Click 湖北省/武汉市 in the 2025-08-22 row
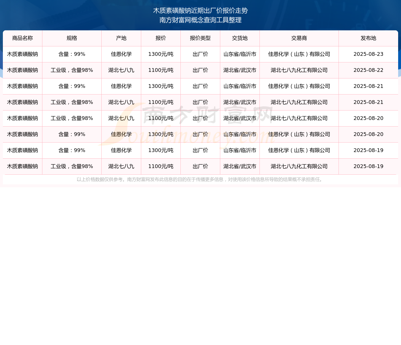Image resolution: width=401 pixels, height=345 pixels. pos(240,70)
